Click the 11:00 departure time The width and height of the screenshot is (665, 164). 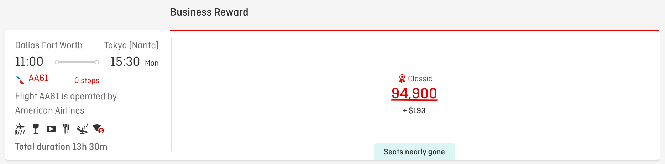point(29,62)
